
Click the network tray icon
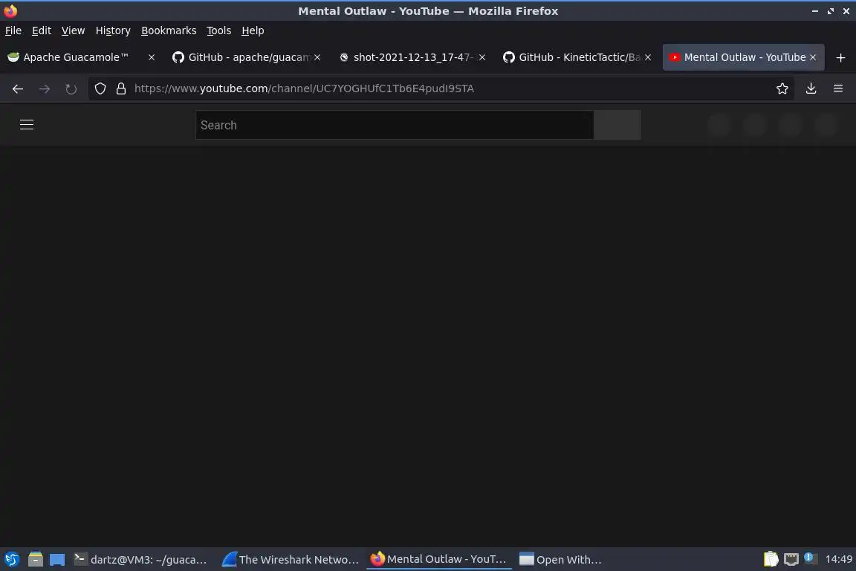pyautogui.click(x=791, y=559)
